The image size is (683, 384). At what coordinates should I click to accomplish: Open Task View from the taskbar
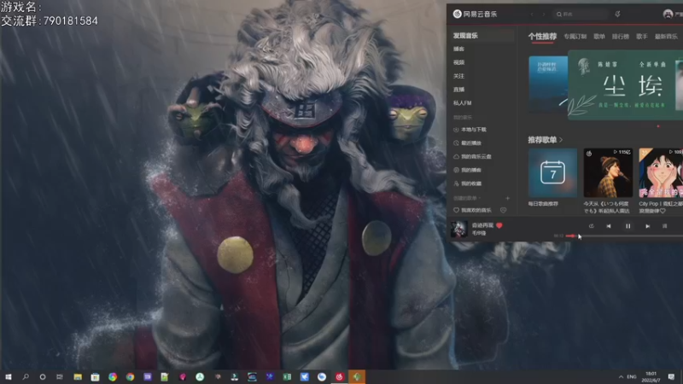pyautogui.click(x=60, y=377)
